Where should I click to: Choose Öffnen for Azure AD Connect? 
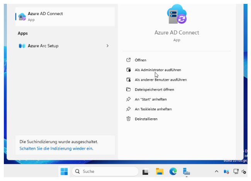coord(141,60)
